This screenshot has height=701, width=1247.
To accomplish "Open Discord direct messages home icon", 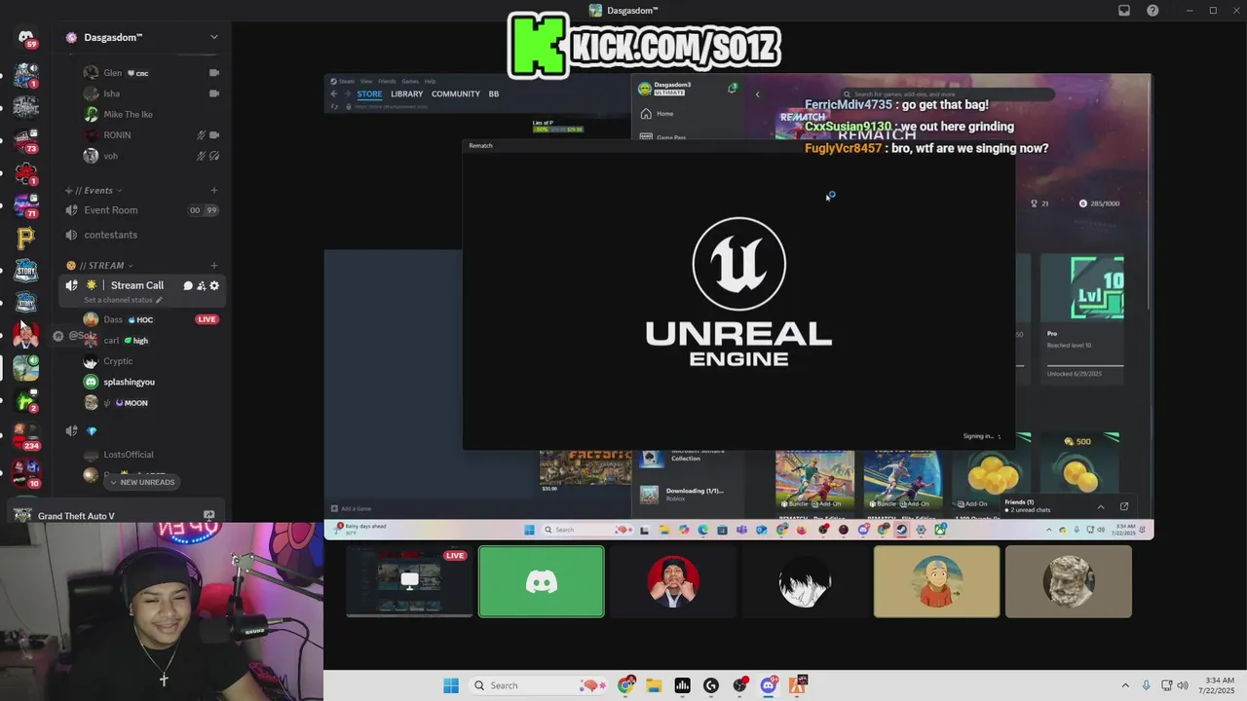I will pyautogui.click(x=26, y=37).
